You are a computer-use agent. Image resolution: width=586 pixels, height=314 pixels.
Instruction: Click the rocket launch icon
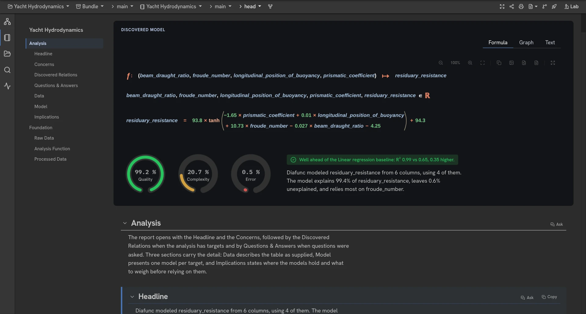pos(554,6)
